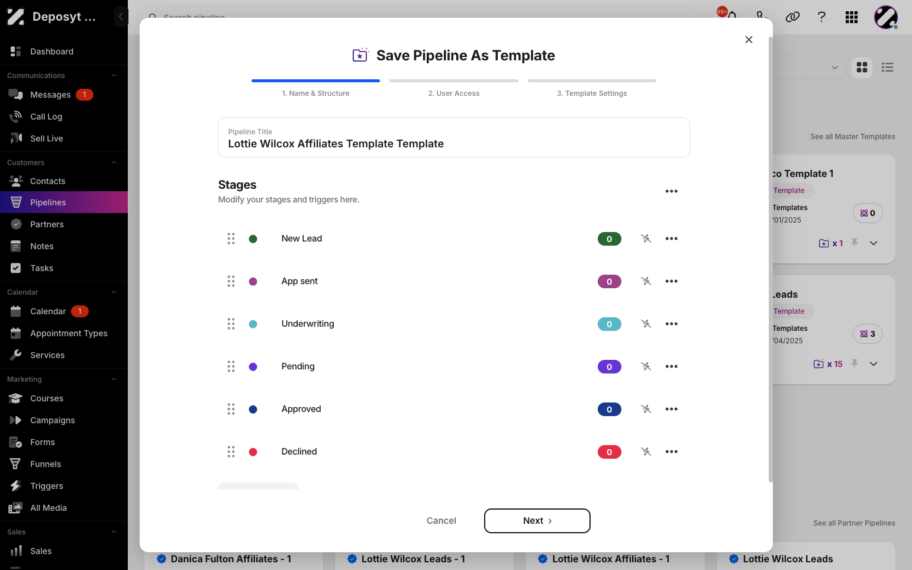Open more options for App sent stage

671,281
